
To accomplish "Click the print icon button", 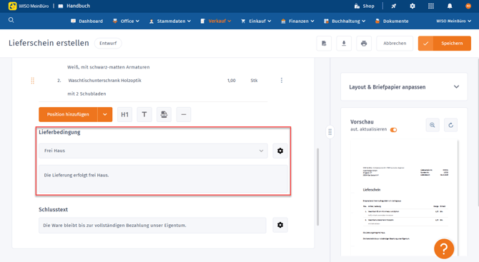I will coord(364,44).
